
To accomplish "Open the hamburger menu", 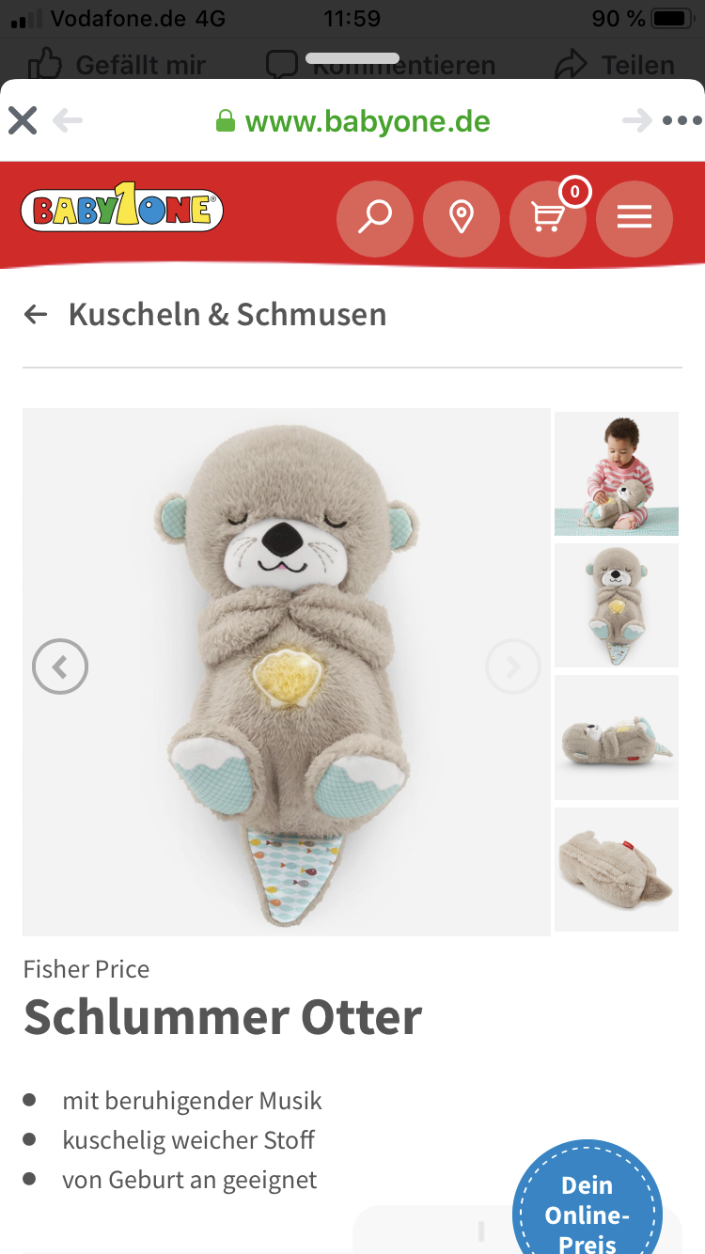I will [634, 218].
